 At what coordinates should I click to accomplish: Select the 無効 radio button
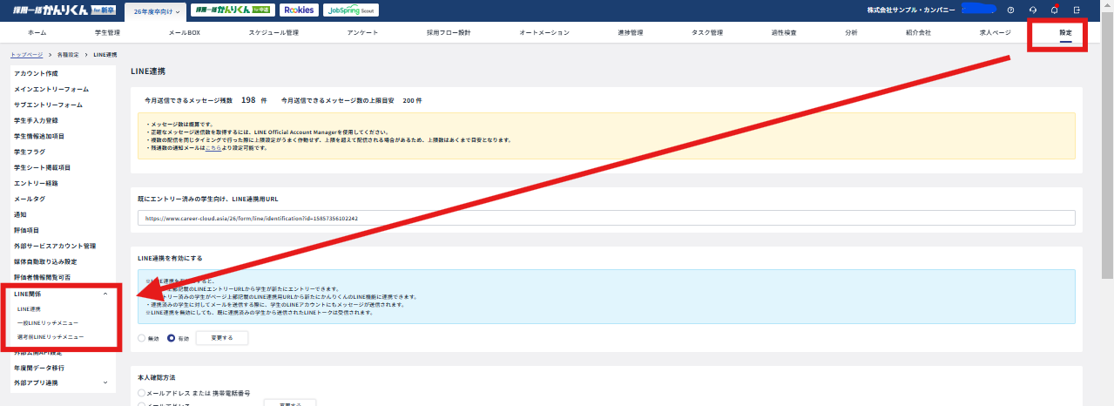(142, 338)
